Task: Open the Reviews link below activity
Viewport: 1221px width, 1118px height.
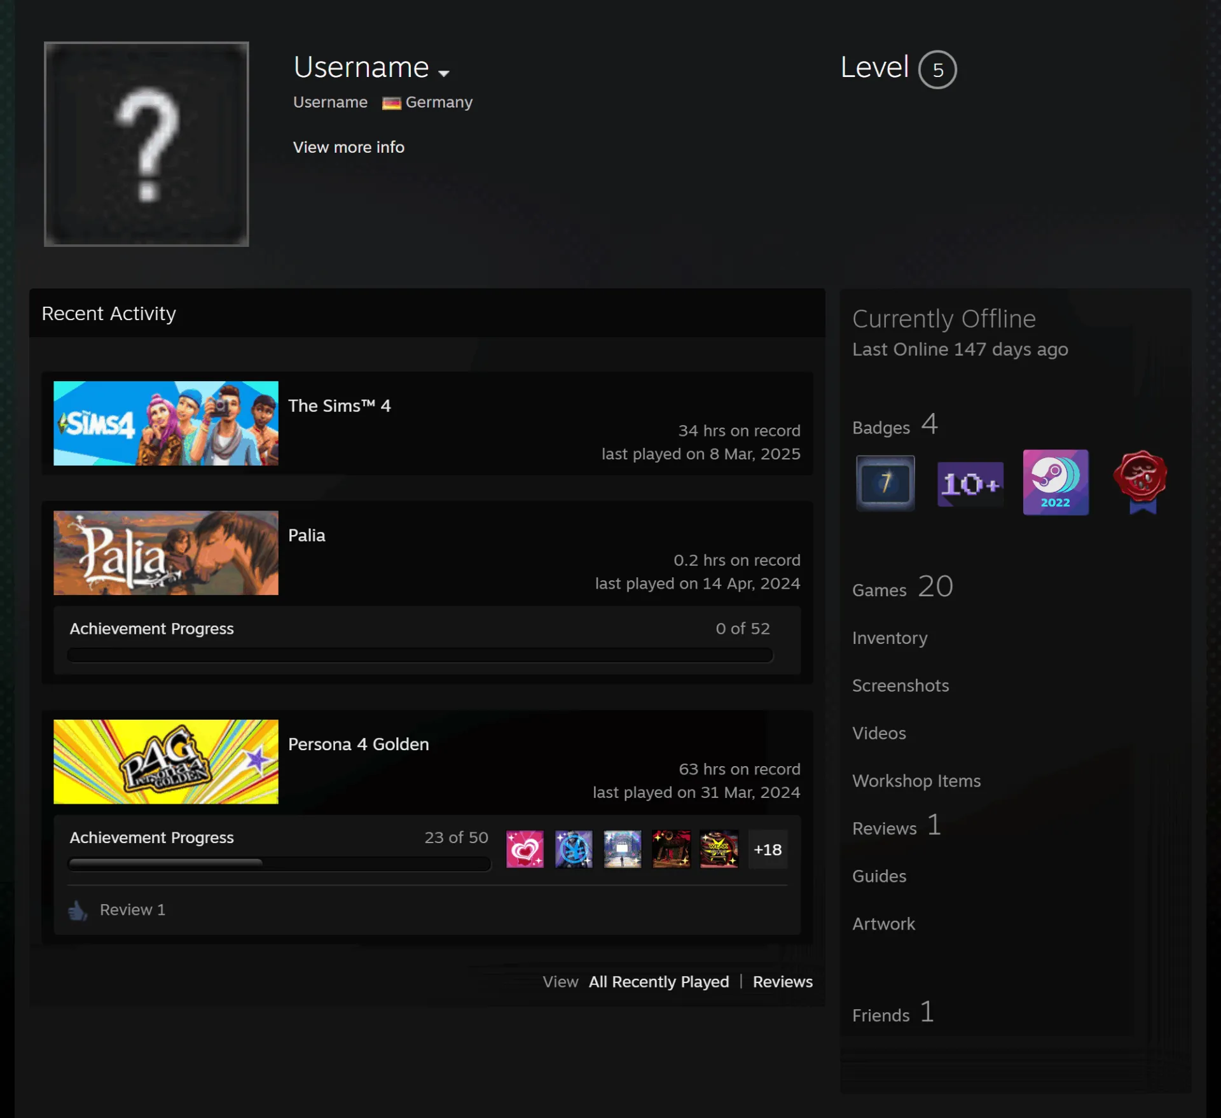Action: (x=783, y=982)
